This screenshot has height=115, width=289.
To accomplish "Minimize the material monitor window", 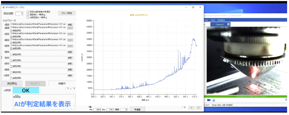I will tap(185, 7).
